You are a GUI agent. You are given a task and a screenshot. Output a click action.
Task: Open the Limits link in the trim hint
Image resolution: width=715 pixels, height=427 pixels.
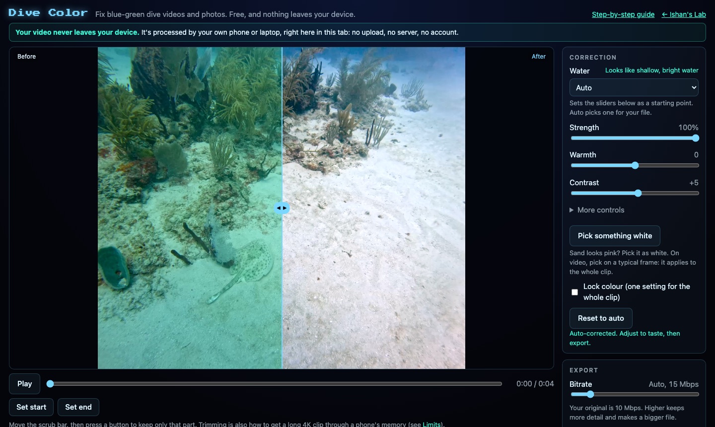(x=431, y=424)
